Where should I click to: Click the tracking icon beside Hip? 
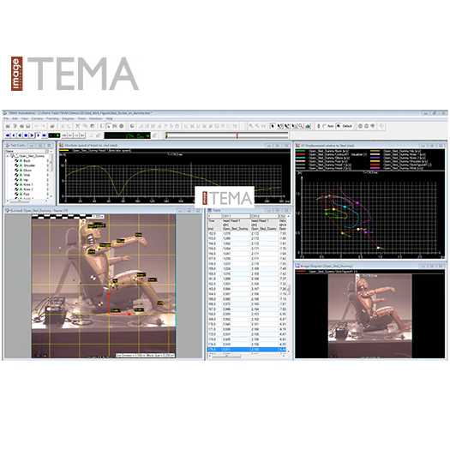[16, 180]
